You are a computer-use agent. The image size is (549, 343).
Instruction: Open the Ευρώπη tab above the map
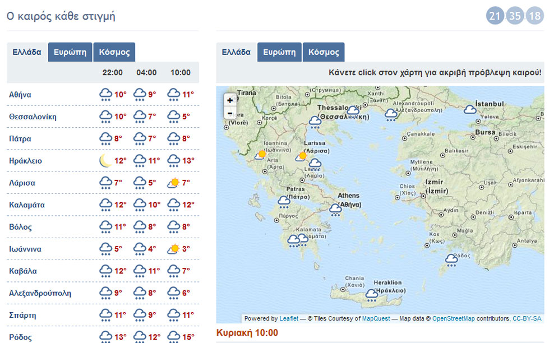(x=279, y=52)
